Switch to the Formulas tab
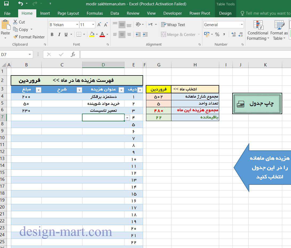 tap(95, 13)
